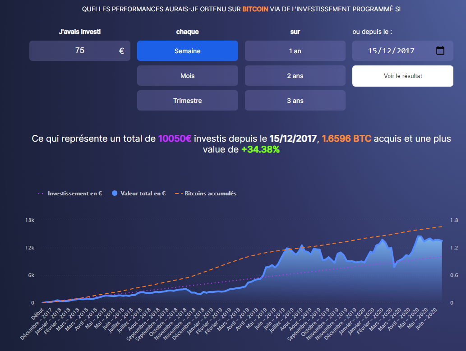The height and width of the screenshot is (351, 466).
Task: Toggle the "Investissement en €" legend entry
Action: [75, 193]
